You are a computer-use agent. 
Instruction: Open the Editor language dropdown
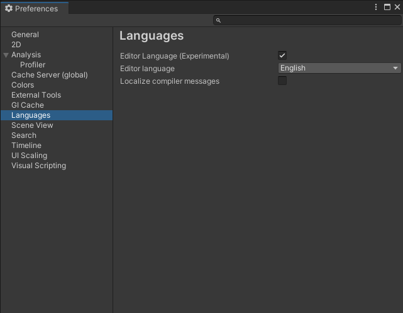point(340,68)
